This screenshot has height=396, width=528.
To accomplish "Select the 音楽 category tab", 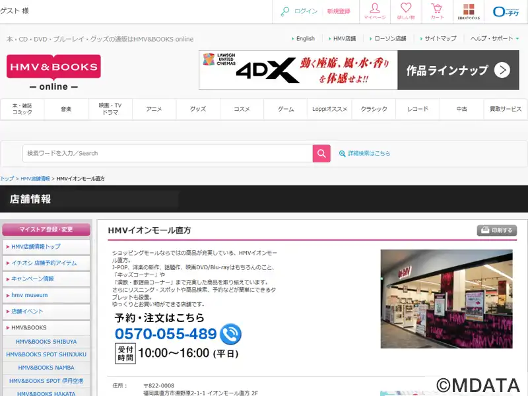I will coord(66,109).
